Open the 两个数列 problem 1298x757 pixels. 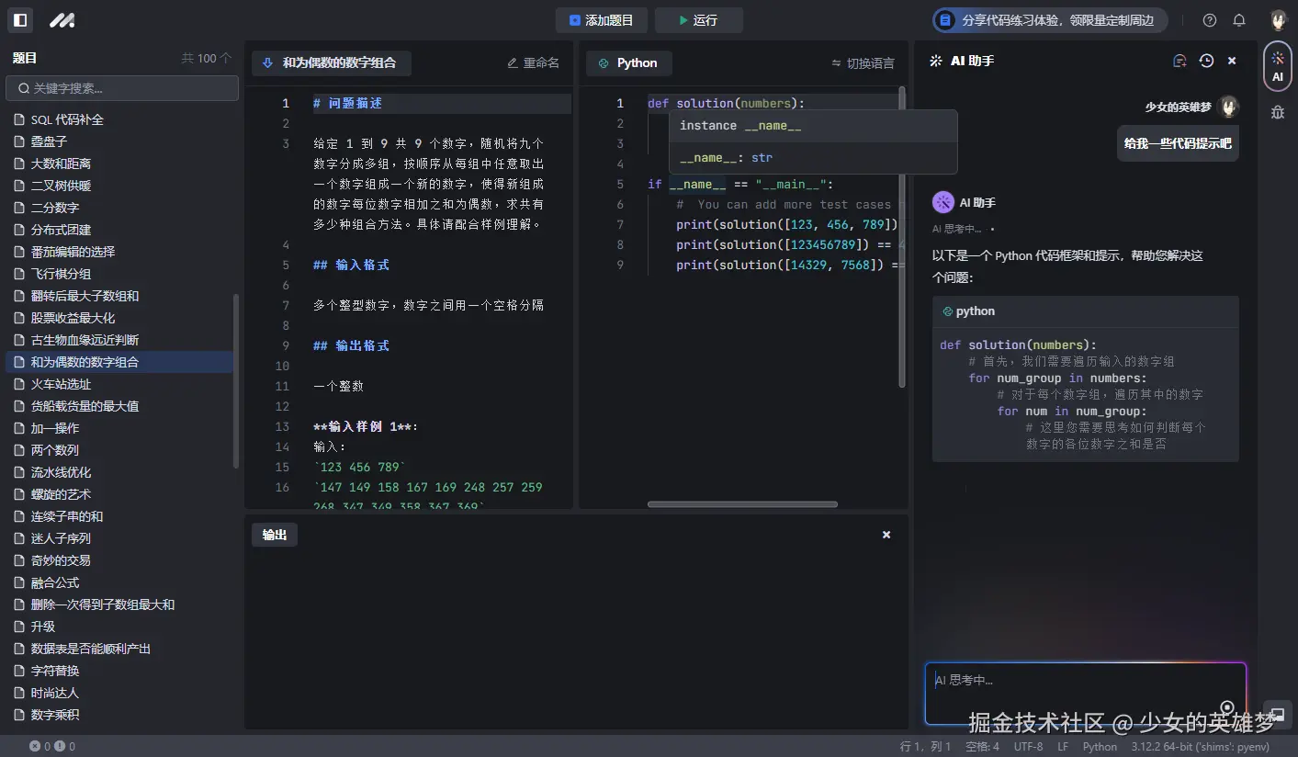(119, 450)
